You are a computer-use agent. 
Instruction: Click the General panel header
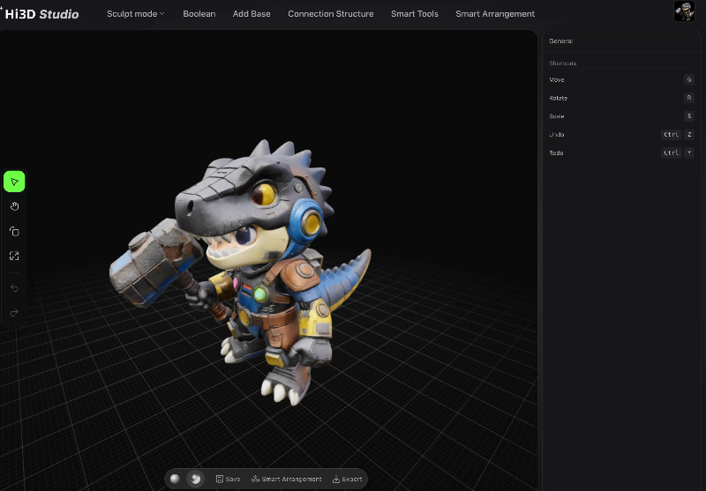pos(561,41)
